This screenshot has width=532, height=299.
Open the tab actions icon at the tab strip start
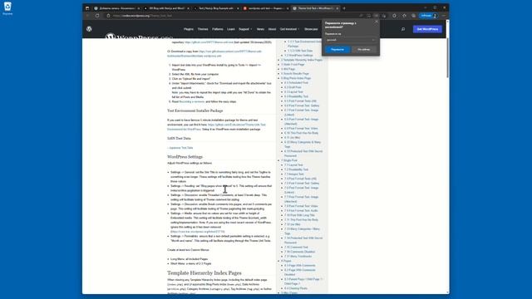(87, 8)
